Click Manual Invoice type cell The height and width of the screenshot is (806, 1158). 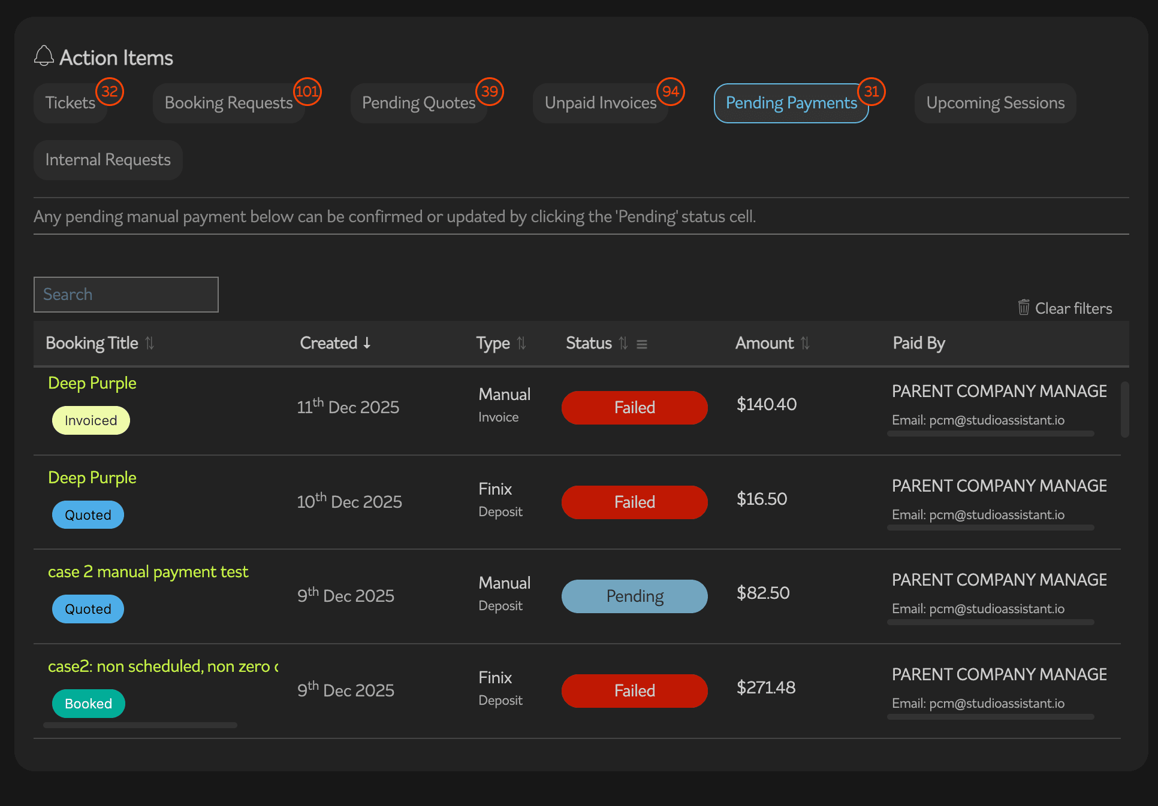coord(505,405)
